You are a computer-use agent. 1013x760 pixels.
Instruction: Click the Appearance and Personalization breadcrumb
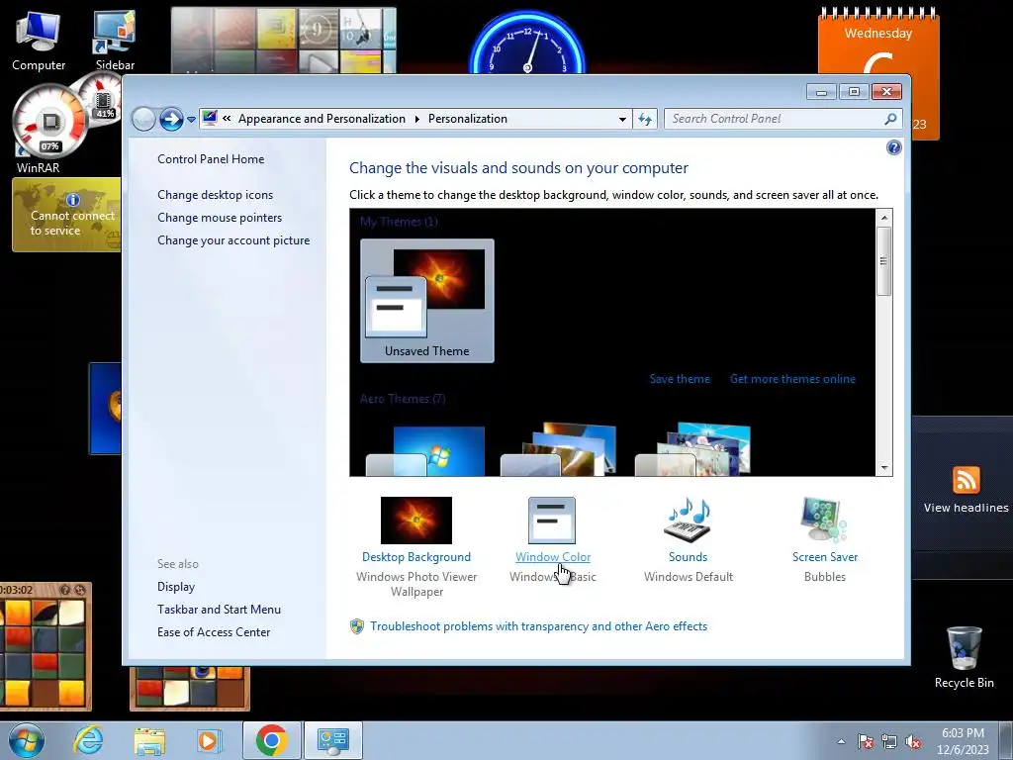(322, 119)
